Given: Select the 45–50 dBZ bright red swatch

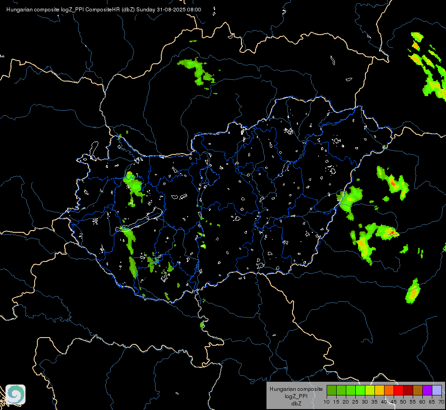Looking at the screenshot, I should [x=399, y=390].
